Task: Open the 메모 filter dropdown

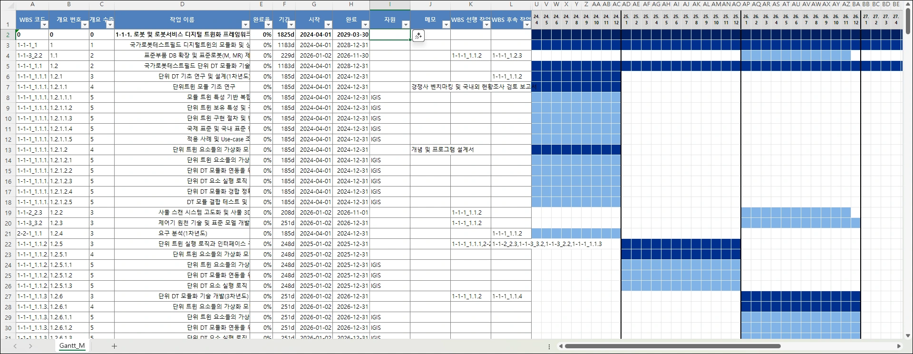Action: coord(446,25)
